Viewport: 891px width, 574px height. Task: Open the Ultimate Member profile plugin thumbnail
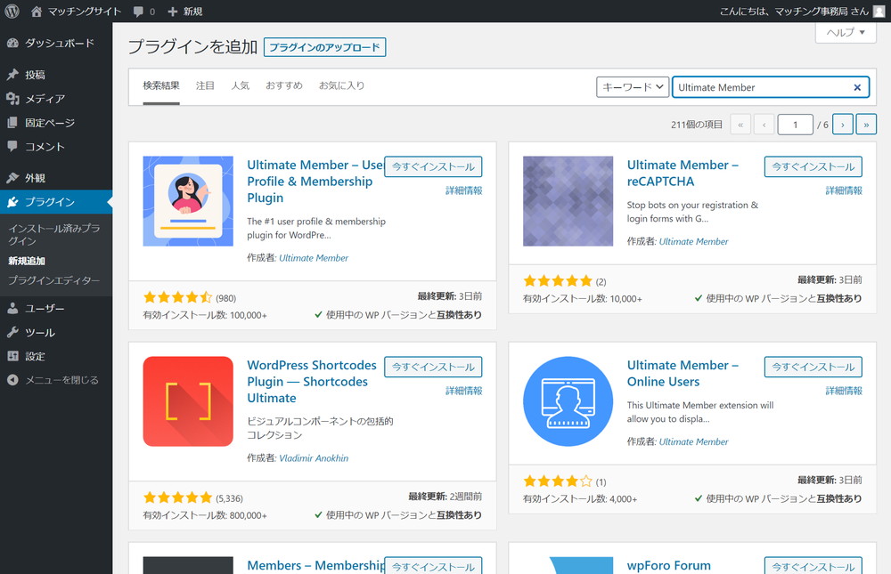coord(188,201)
